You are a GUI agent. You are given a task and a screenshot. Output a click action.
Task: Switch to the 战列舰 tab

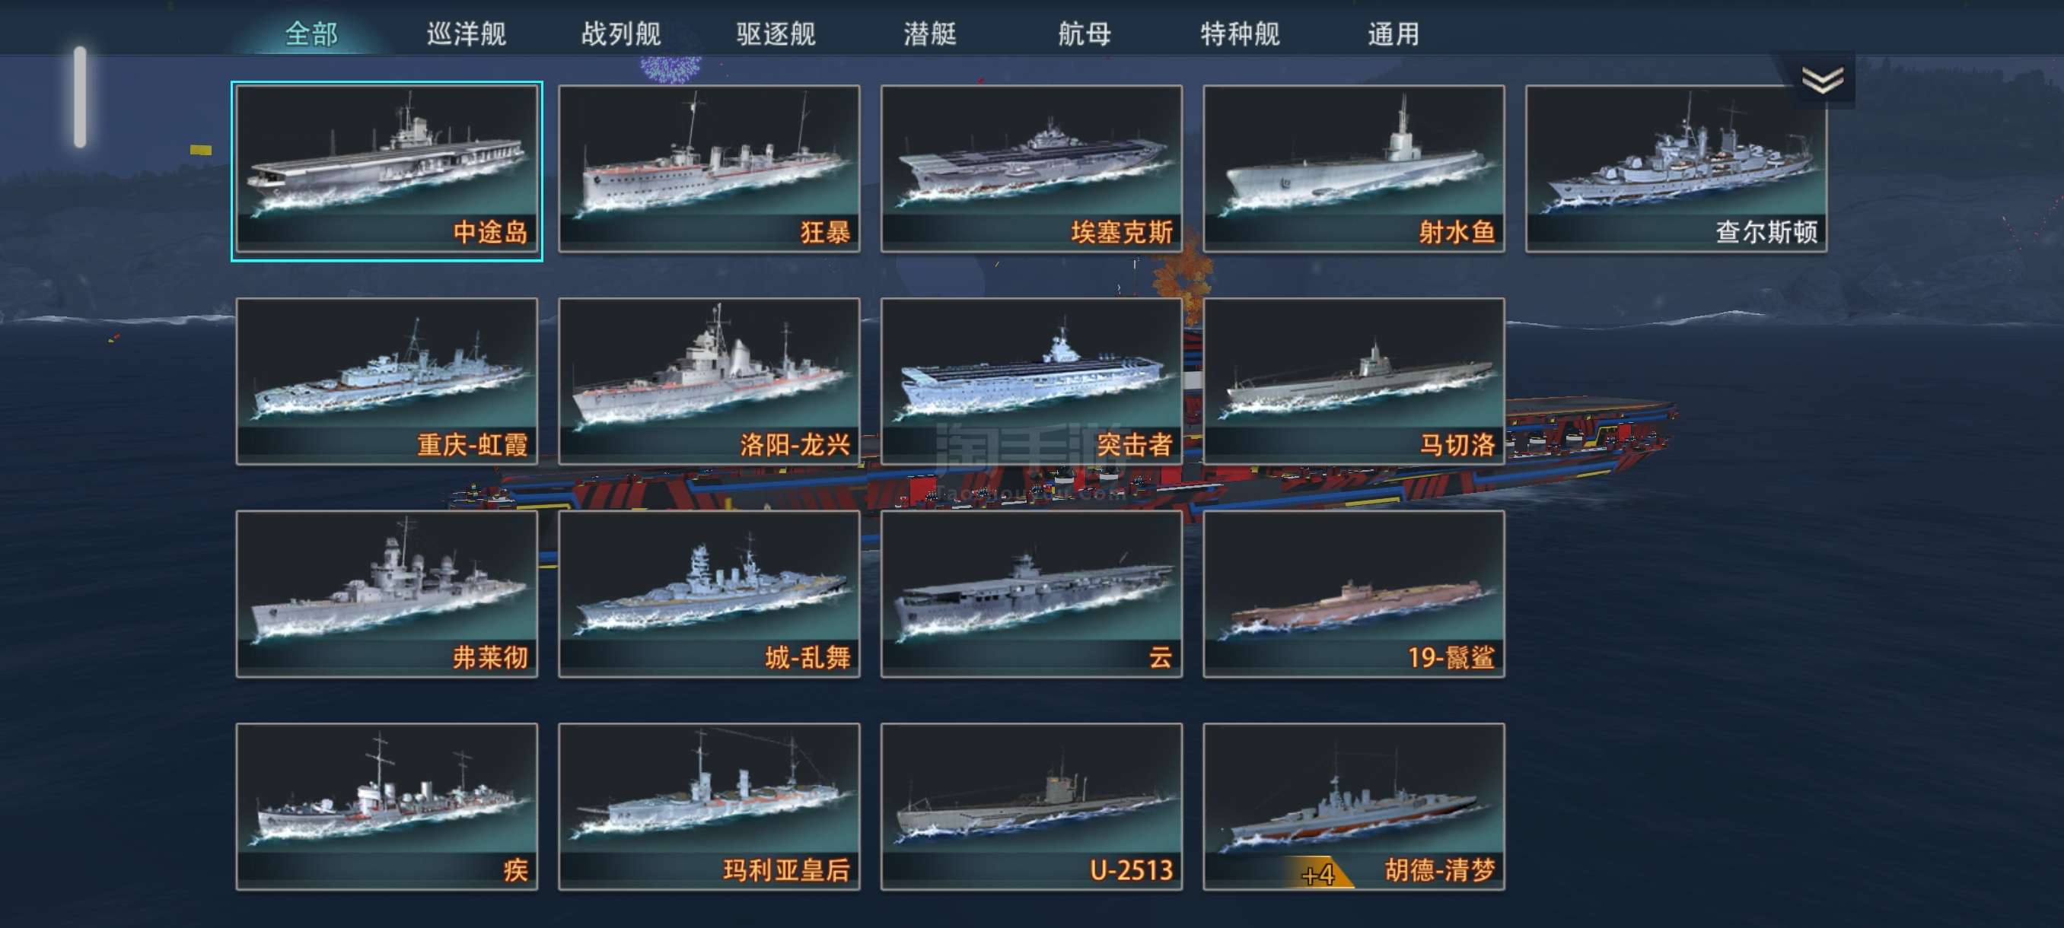pos(621,33)
